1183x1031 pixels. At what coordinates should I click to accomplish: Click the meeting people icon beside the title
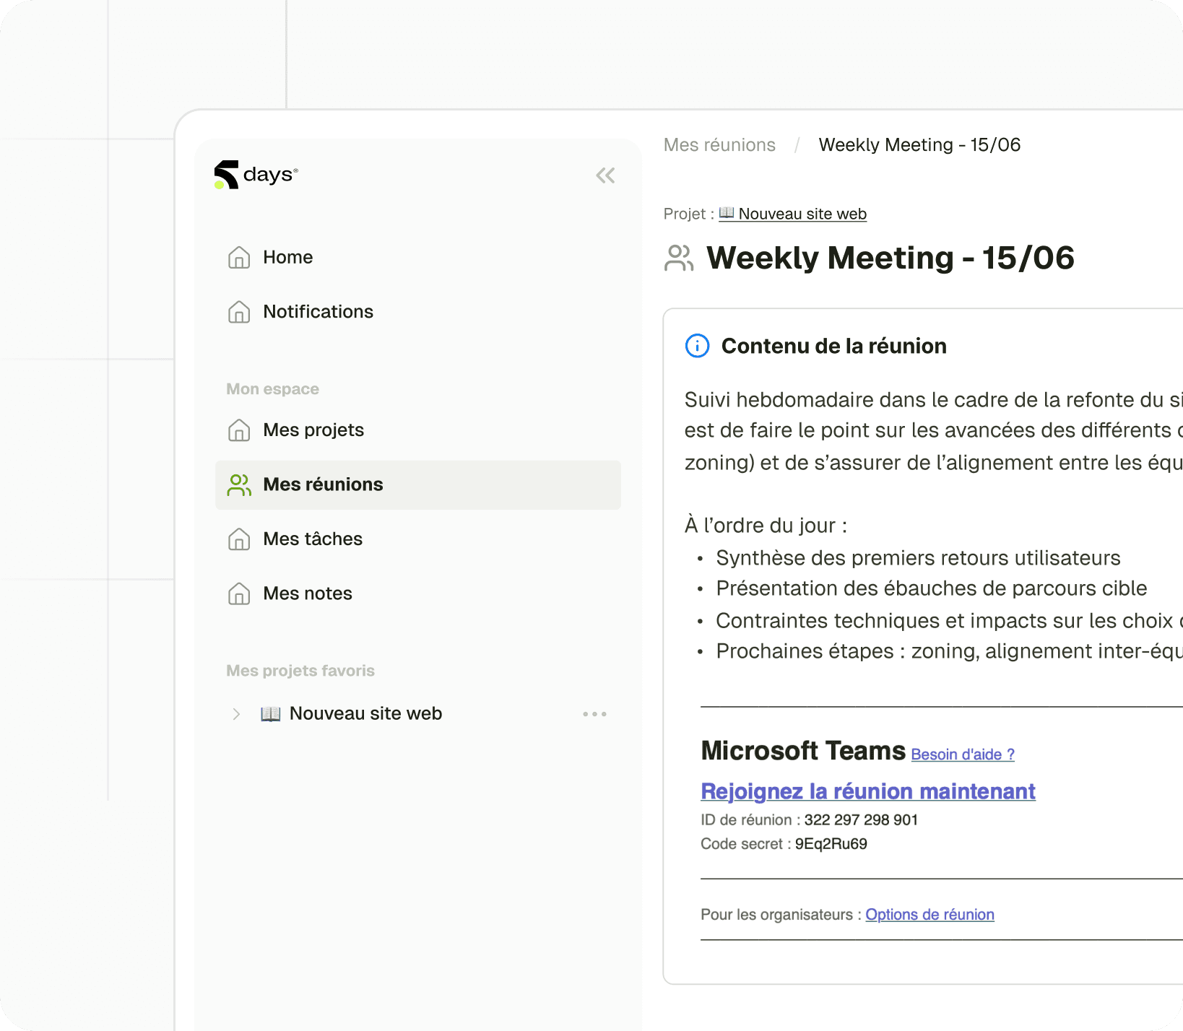pyautogui.click(x=679, y=258)
